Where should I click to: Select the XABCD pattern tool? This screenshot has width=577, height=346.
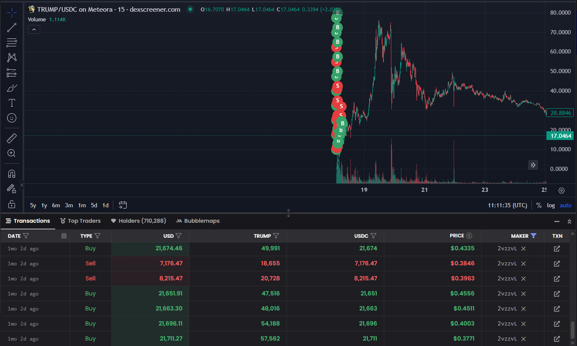(12, 58)
